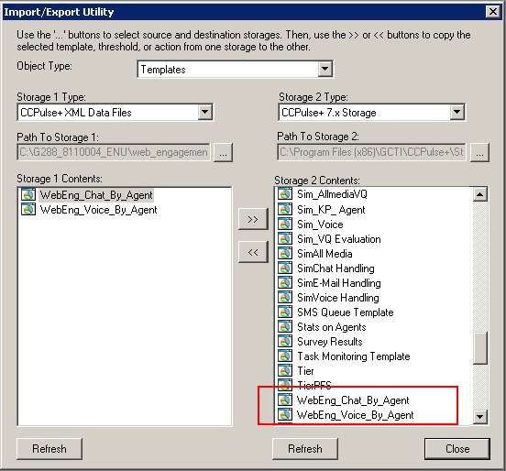Expand the Storage 1 Type dropdown
The image size is (506, 471).
(205, 113)
